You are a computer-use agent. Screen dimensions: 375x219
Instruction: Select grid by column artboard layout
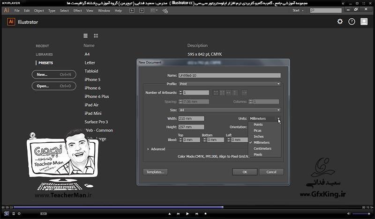point(222,93)
